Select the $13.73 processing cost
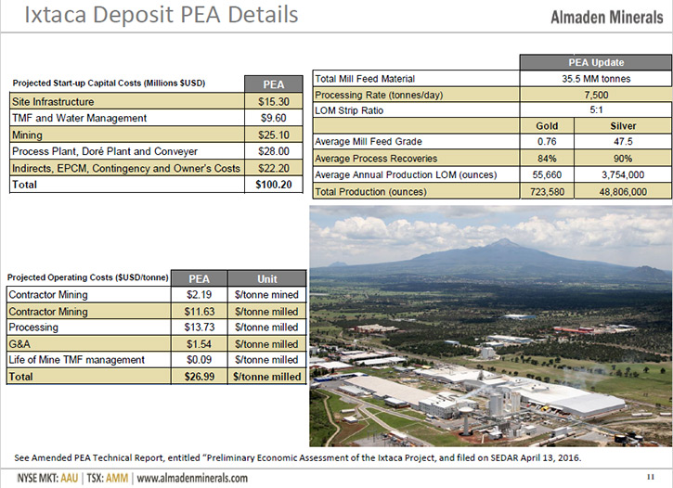This screenshot has width=673, height=488. pyautogui.click(x=200, y=327)
